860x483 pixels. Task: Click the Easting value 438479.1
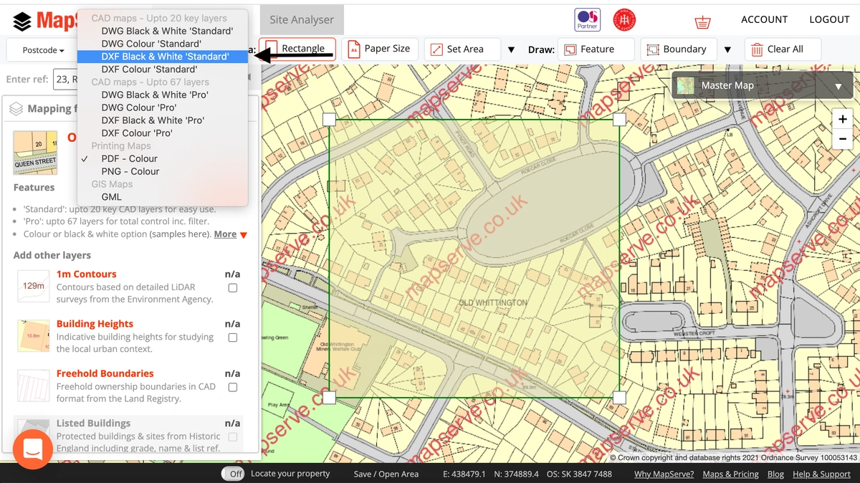click(x=464, y=474)
